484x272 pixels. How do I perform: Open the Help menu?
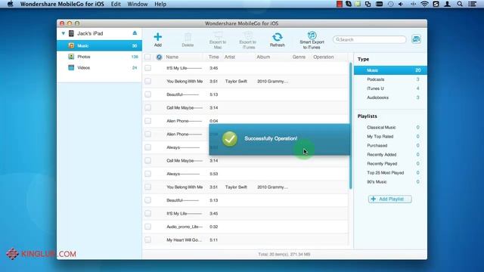click(160, 4)
